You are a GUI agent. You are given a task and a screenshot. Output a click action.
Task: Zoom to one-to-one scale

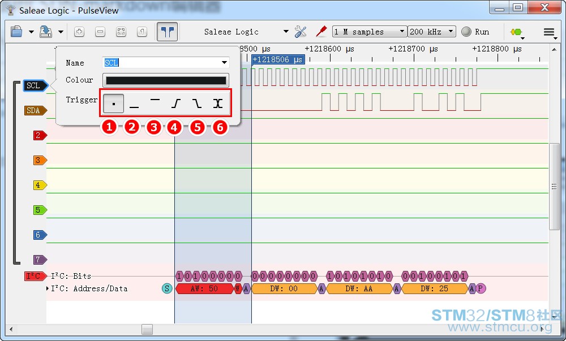142,32
